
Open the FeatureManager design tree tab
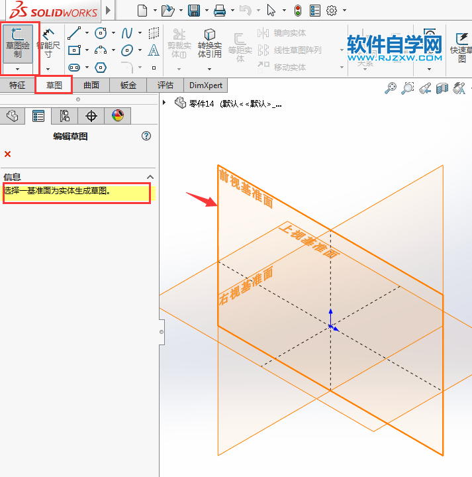click(12, 116)
